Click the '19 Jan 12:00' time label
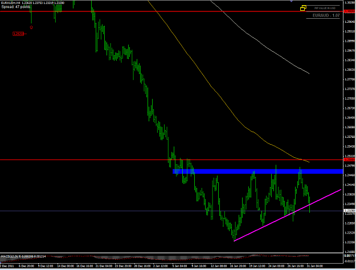The image size is (356, 270). (x=257, y=266)
